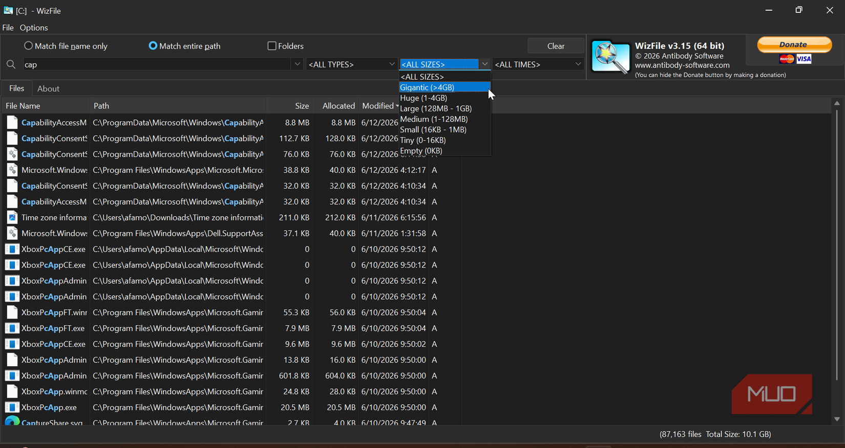Click the vertical scrollbar thumb
This screenshot has height=448, width=845.
[x=837, y=245]
